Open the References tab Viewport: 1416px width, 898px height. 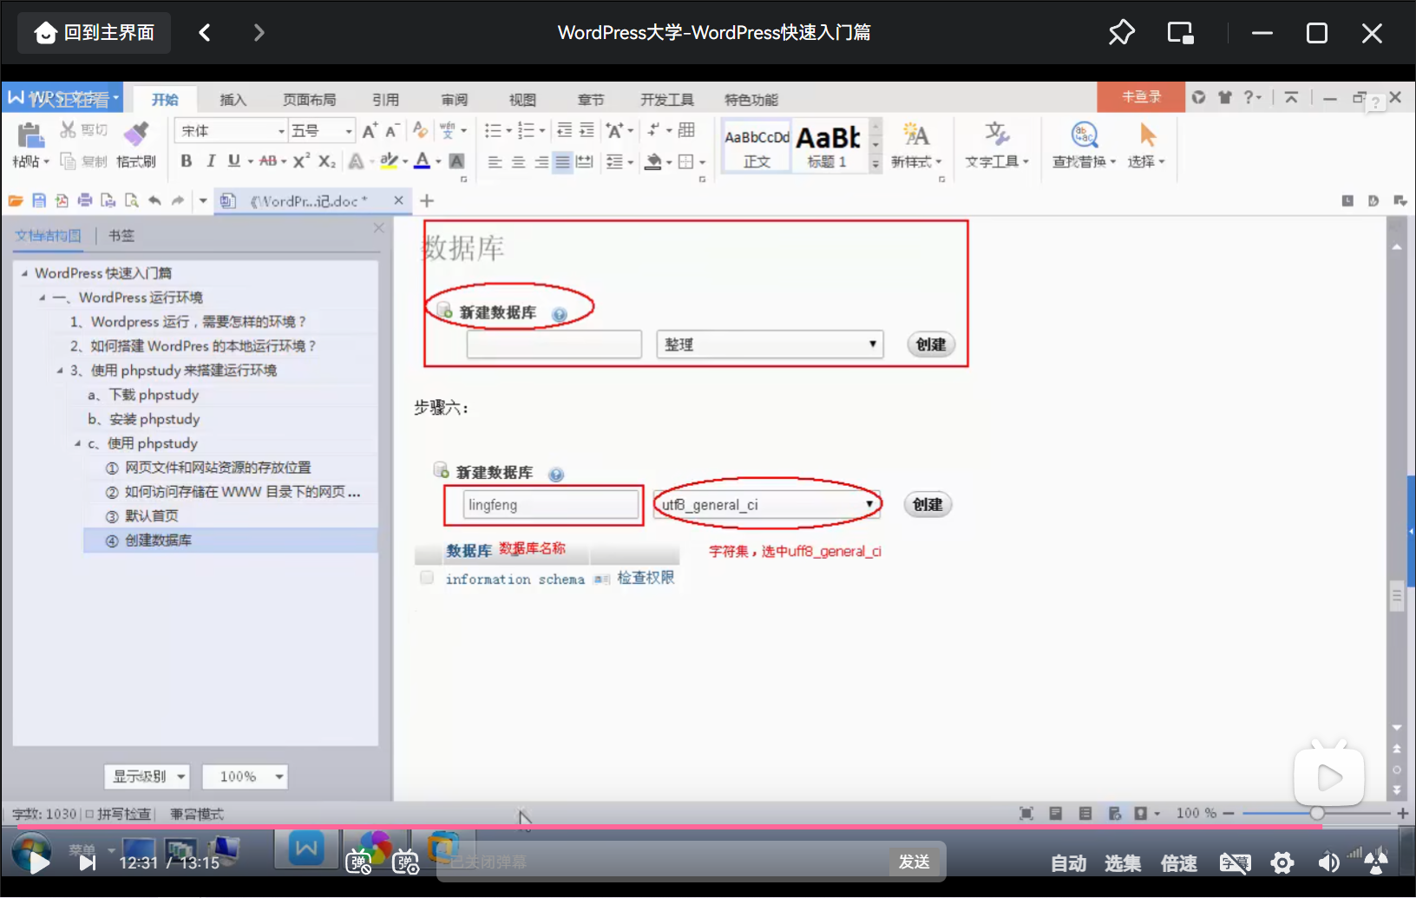385,100
